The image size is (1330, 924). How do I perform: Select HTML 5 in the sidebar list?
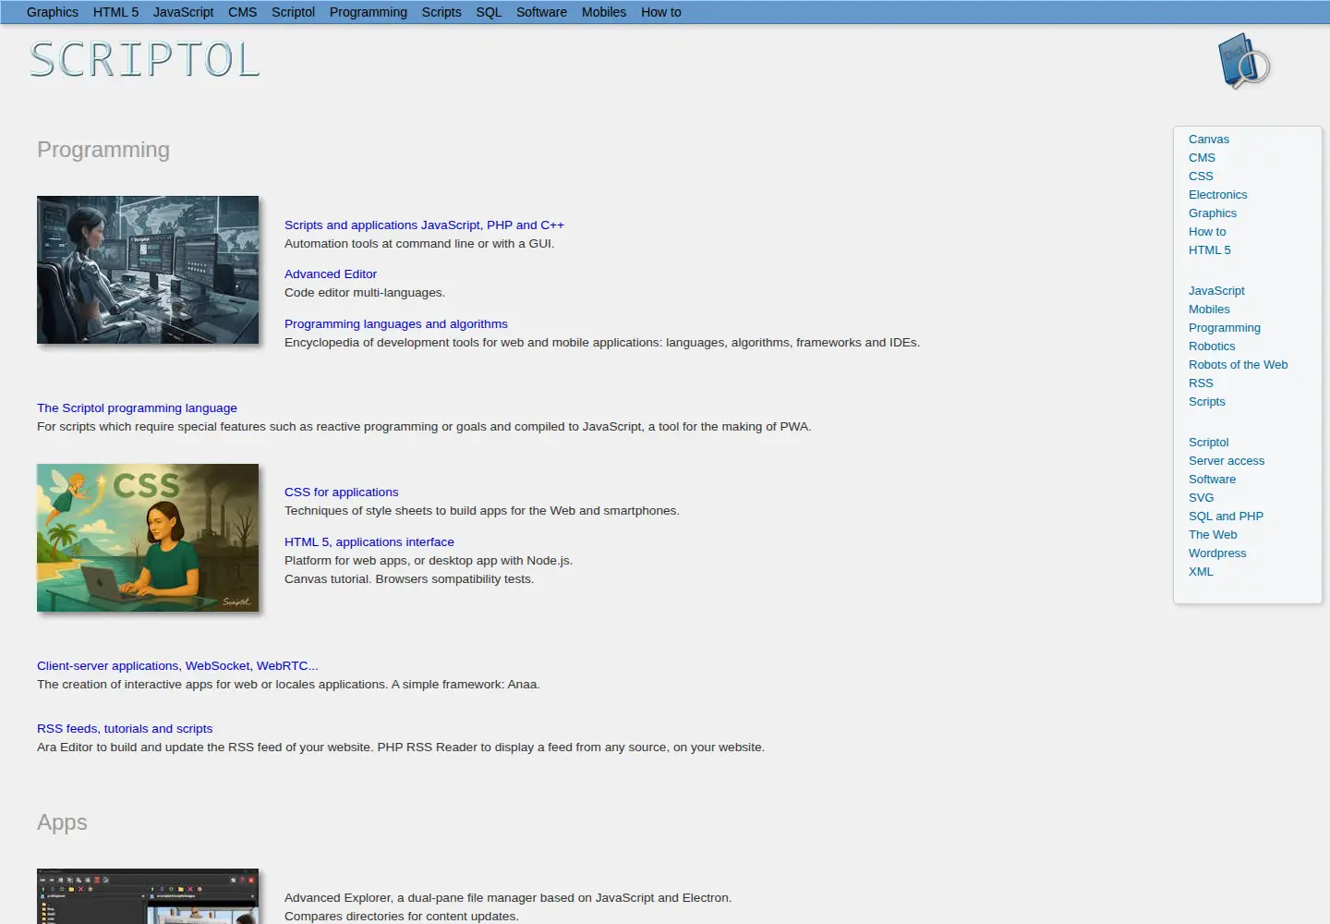1210,249
